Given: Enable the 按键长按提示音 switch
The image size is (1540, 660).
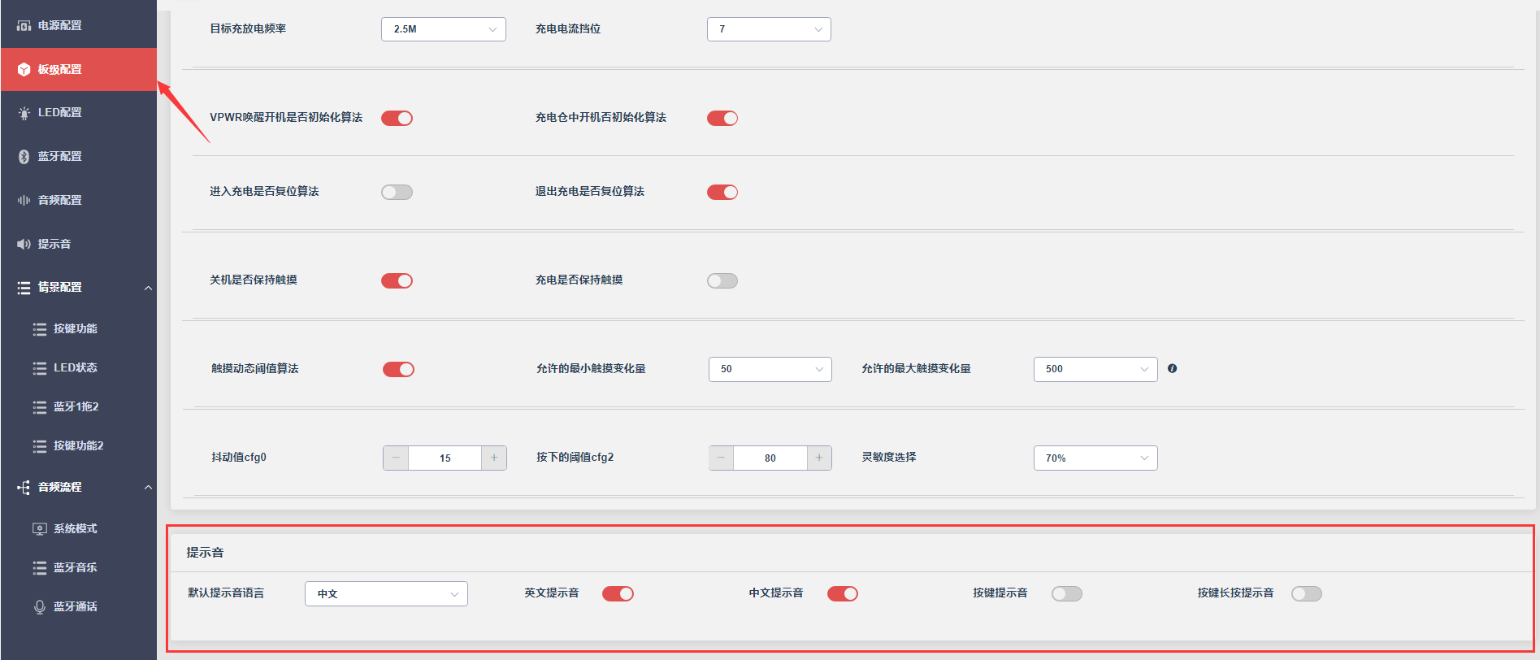Looking at the screenshot, I should (x=1307, y=593).
